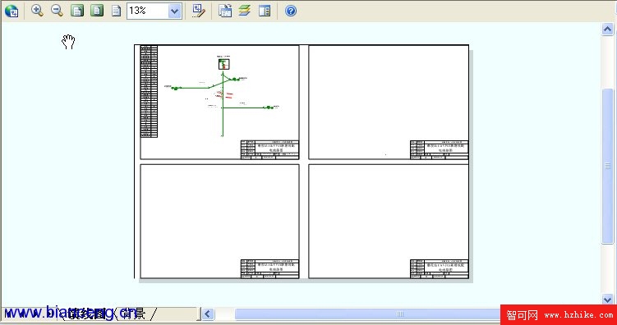Click the vertical scrollbar up arrow
This screenshot has width=617, height=325.
coord(608,29)
